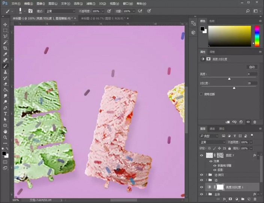The width and height of the screenshot is (264, 203).
Task: Select the Rectangular Marquee tool
Action: 5,30
